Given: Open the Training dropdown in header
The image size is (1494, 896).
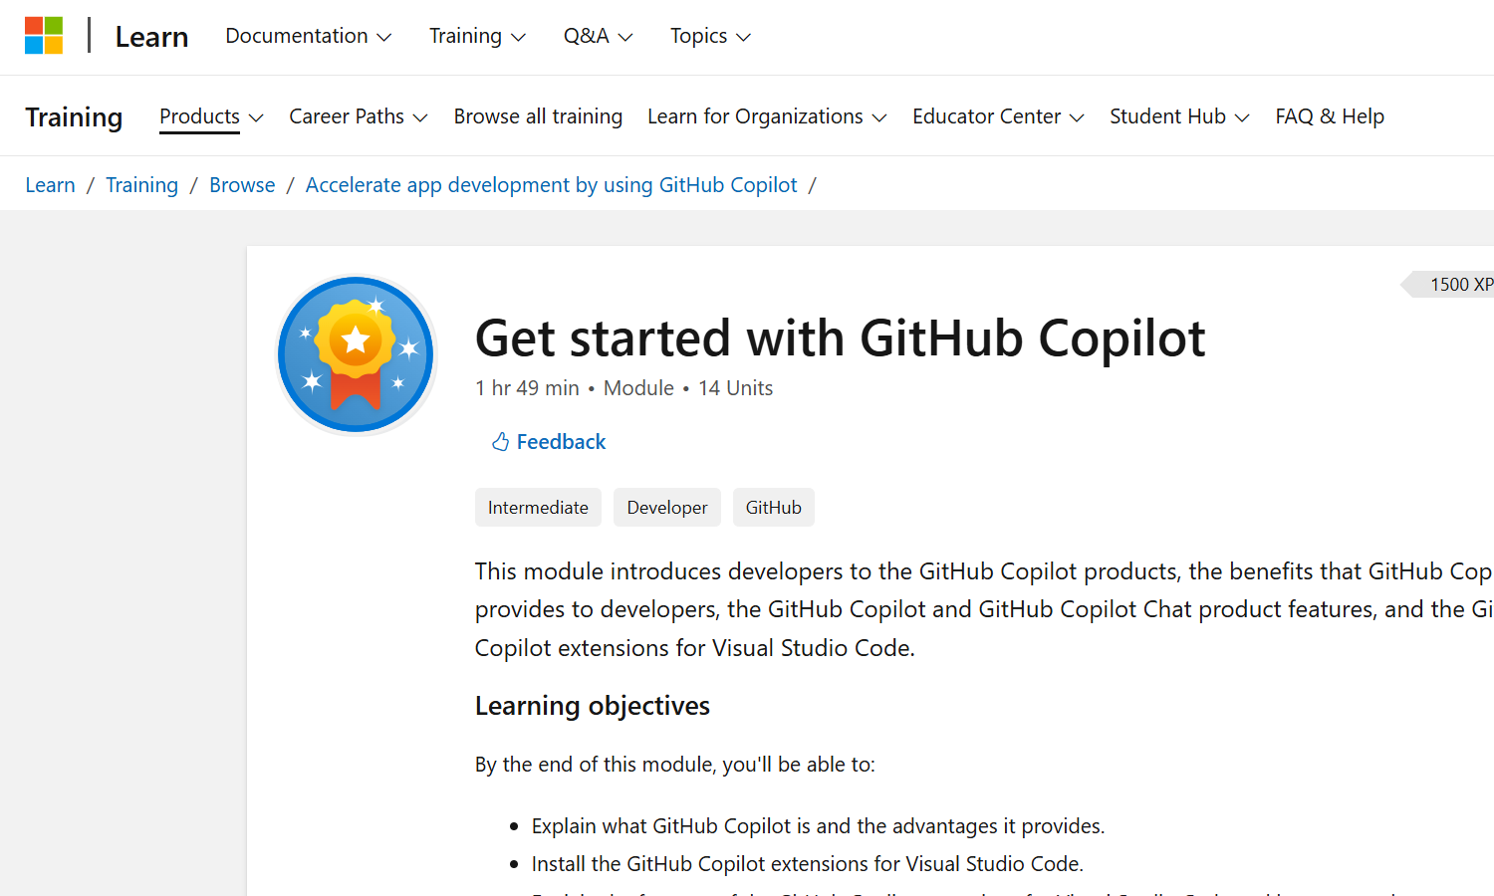Looking at the screenshot, I should pos(477,37).
